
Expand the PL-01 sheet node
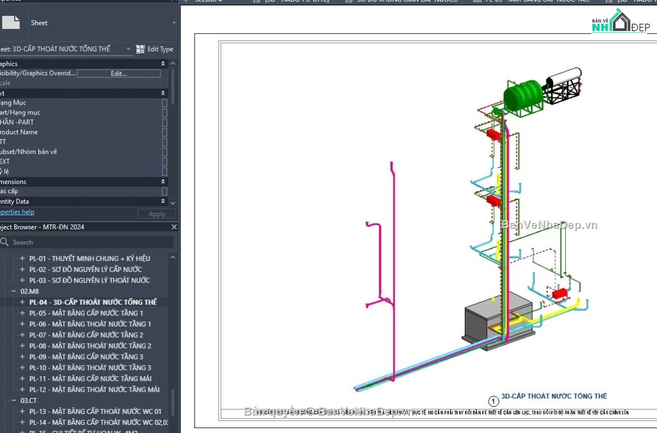pos(22,258)
